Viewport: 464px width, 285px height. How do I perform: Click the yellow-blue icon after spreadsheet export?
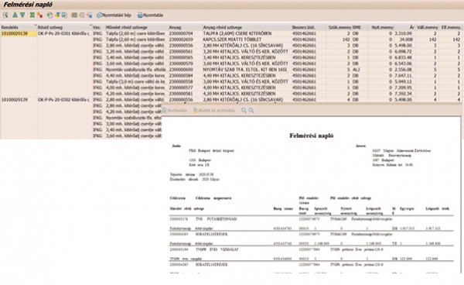point(57,15)
